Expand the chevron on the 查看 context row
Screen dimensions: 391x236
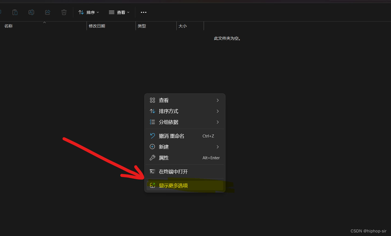(x=218, y=100)
